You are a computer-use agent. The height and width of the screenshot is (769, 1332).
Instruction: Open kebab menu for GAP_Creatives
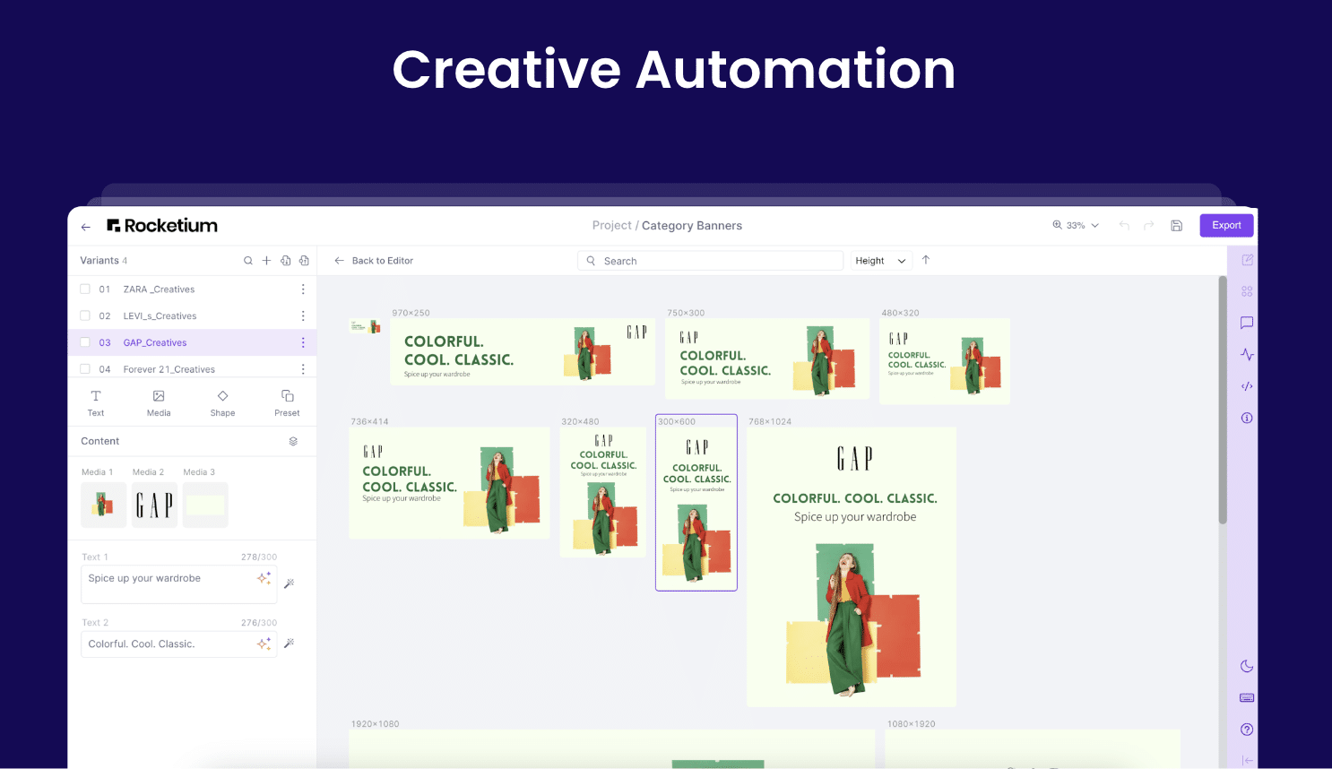tap(303, 343)
